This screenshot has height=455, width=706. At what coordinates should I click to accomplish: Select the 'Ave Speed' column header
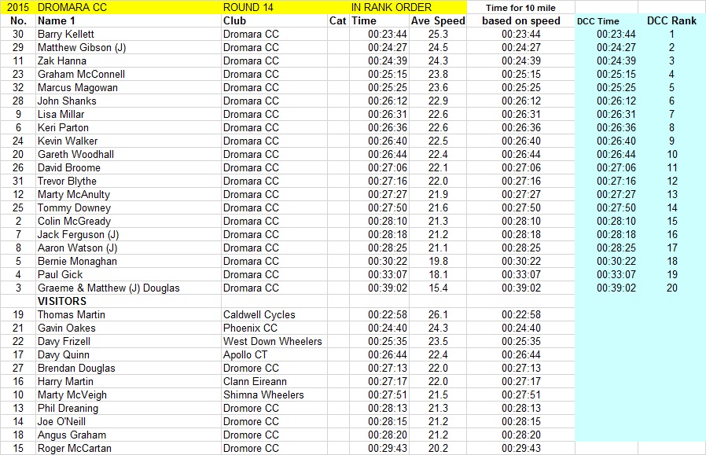(438, 20)
